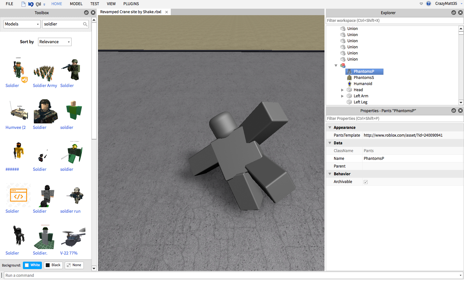
Task: Toggle the Archivable checkbox
Action: click(366, 182)
